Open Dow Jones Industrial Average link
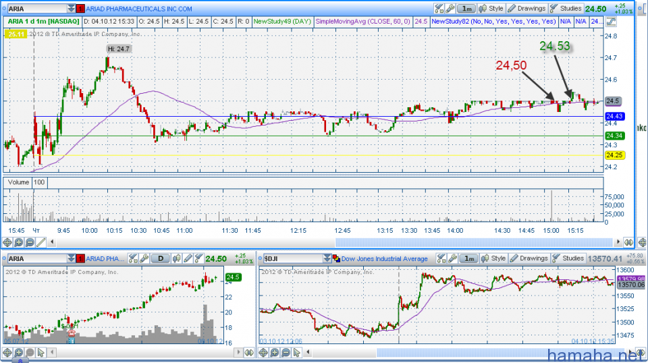 pyautogui.click(x=384, y=258)
